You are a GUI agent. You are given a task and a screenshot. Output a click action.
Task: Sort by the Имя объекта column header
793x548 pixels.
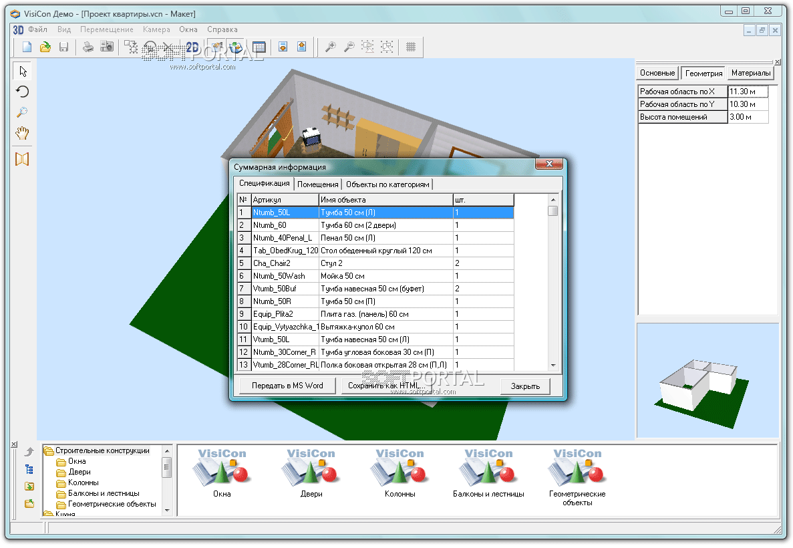[386, 199]
